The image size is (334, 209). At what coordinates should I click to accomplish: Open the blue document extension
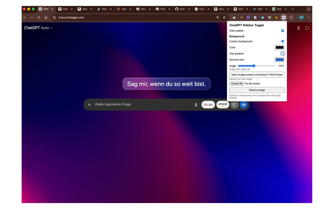[x=255, y=18]
